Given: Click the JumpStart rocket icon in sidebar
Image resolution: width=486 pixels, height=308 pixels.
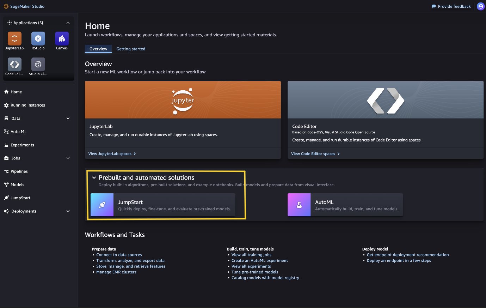Looking at the screenshot, I should [x=6, y=198].
